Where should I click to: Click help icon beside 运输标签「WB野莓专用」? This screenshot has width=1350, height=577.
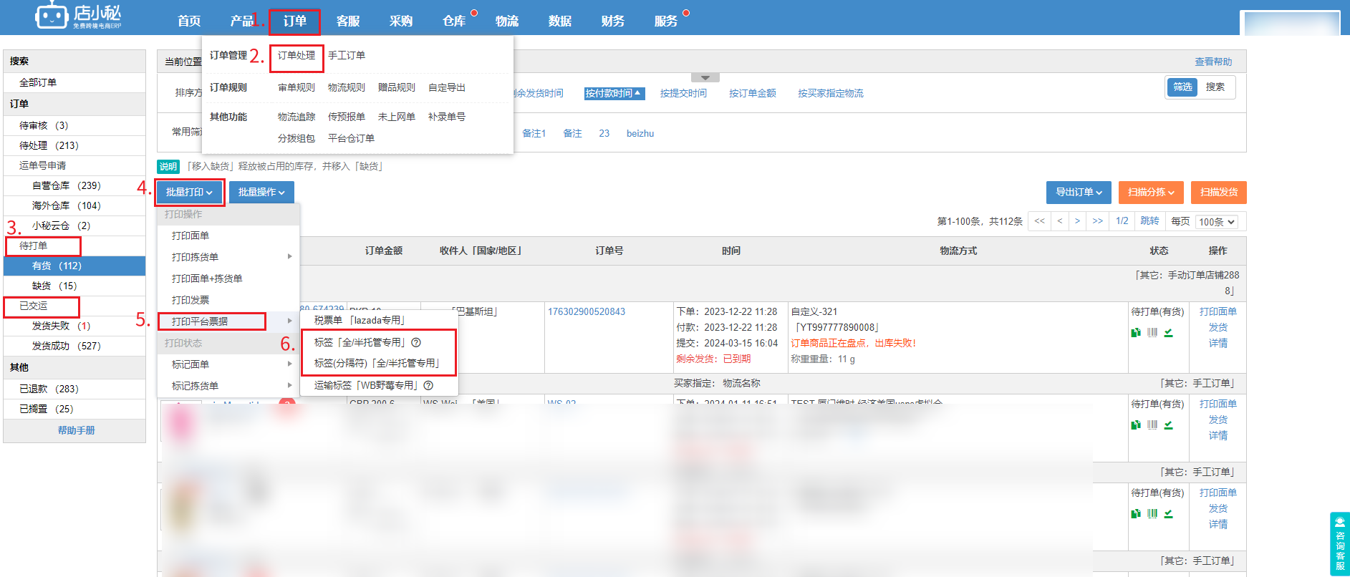[x=428, y=385]
